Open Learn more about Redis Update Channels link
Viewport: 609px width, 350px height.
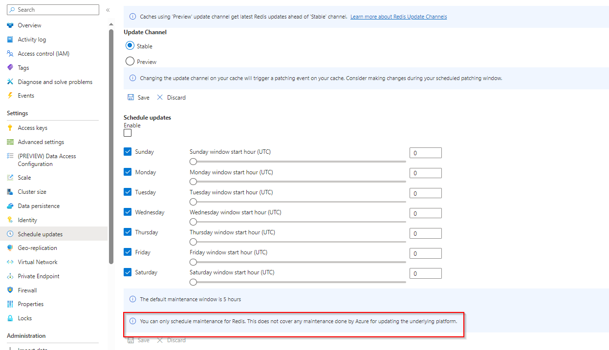[x=398, y=17]
